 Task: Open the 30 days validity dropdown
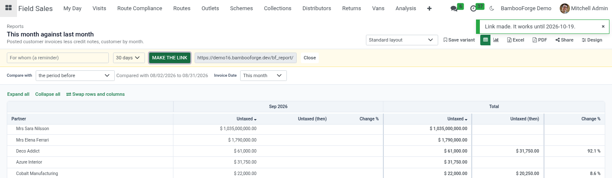129,58
